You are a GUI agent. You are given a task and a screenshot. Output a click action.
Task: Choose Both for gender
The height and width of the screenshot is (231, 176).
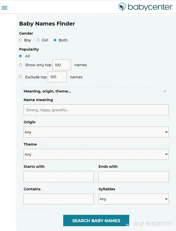pyautogui.click(x=55, y=40)
